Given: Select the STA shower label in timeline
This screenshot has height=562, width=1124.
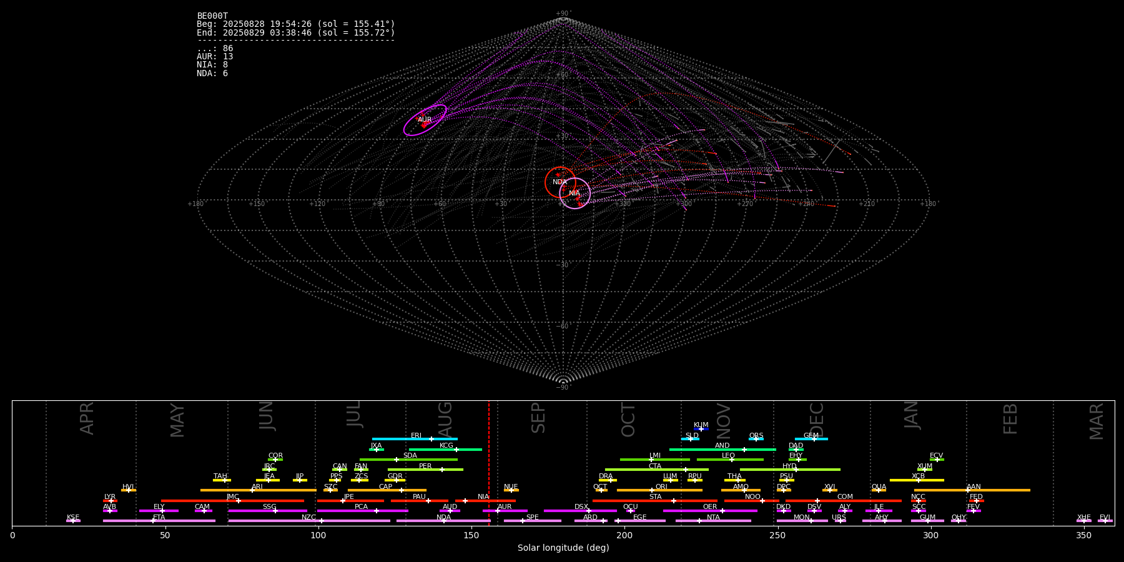Looking at the screenshot, I should 656,497.
